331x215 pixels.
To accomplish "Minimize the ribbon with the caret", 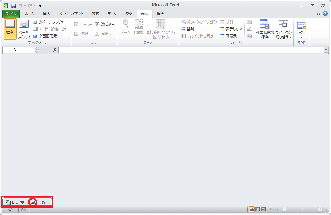I will coord(318,14).
